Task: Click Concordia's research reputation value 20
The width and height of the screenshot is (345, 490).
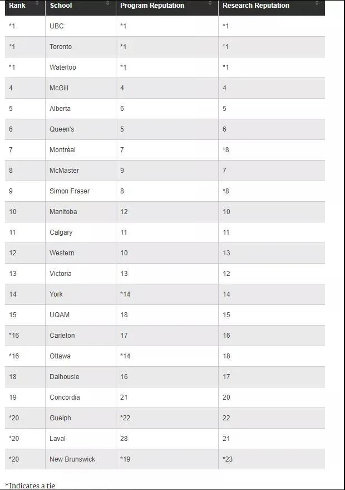Action: pos(226,397)
